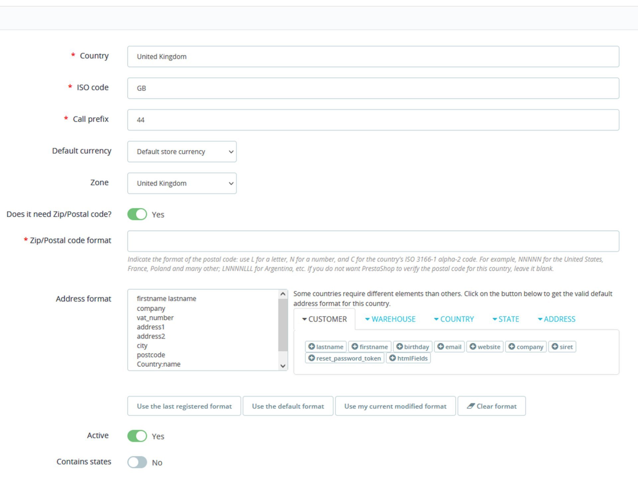Add the email field tag
The image size is (638, 478).
(x=449, y=347)
